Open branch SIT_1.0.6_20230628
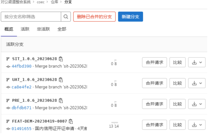Screen dimensions: 208x134 tap(35, 59)
